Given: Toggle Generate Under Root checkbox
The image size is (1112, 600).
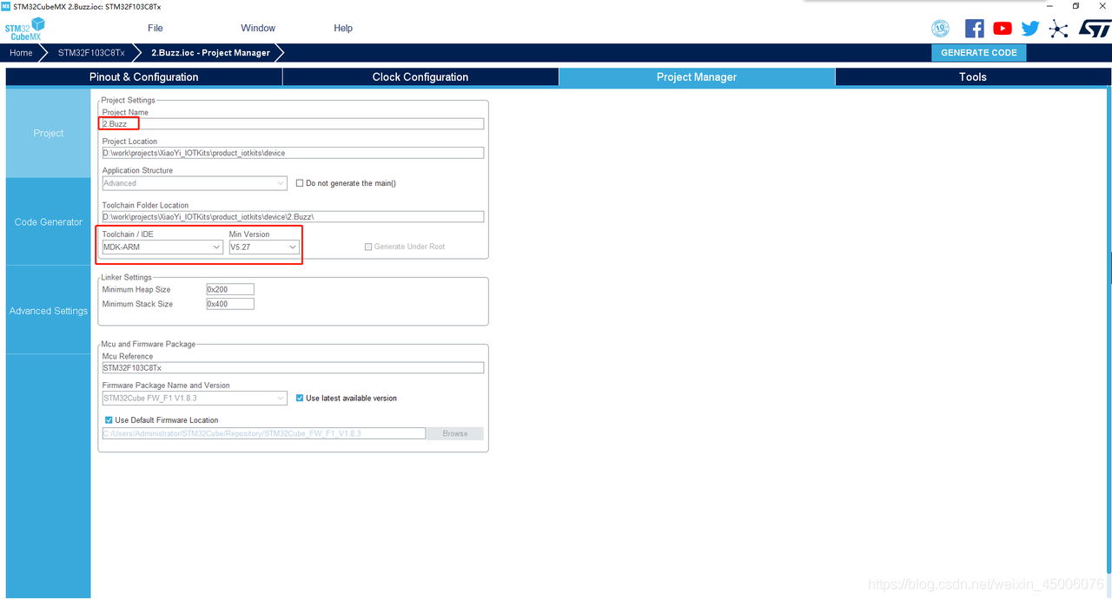Looking at the screenshot, I should click(x=368, y=247).
